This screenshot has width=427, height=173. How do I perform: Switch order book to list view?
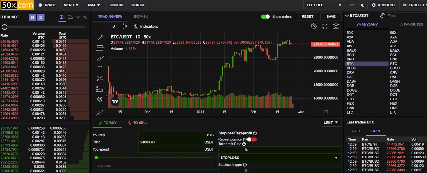point(41,17)
